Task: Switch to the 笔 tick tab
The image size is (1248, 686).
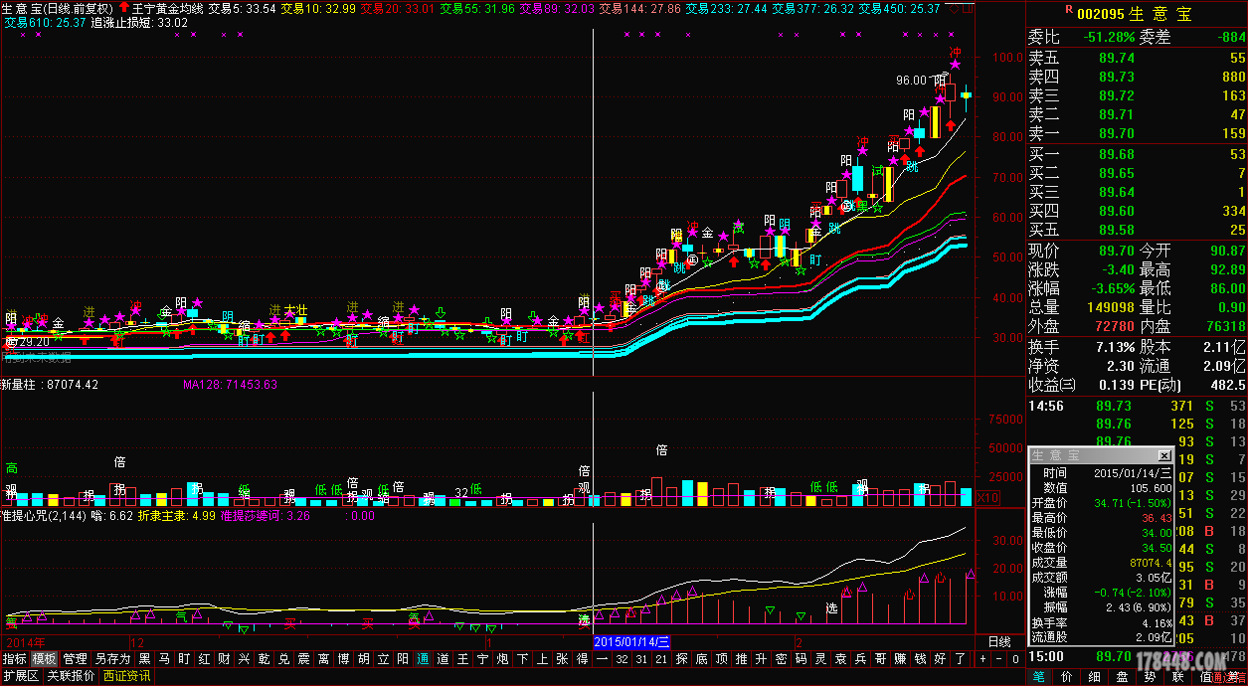Action: coord(1038,676)
